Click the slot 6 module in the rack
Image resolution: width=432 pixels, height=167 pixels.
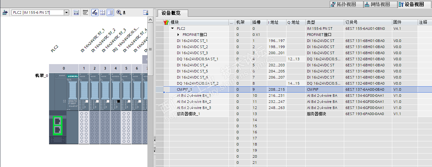pos(137,108)
